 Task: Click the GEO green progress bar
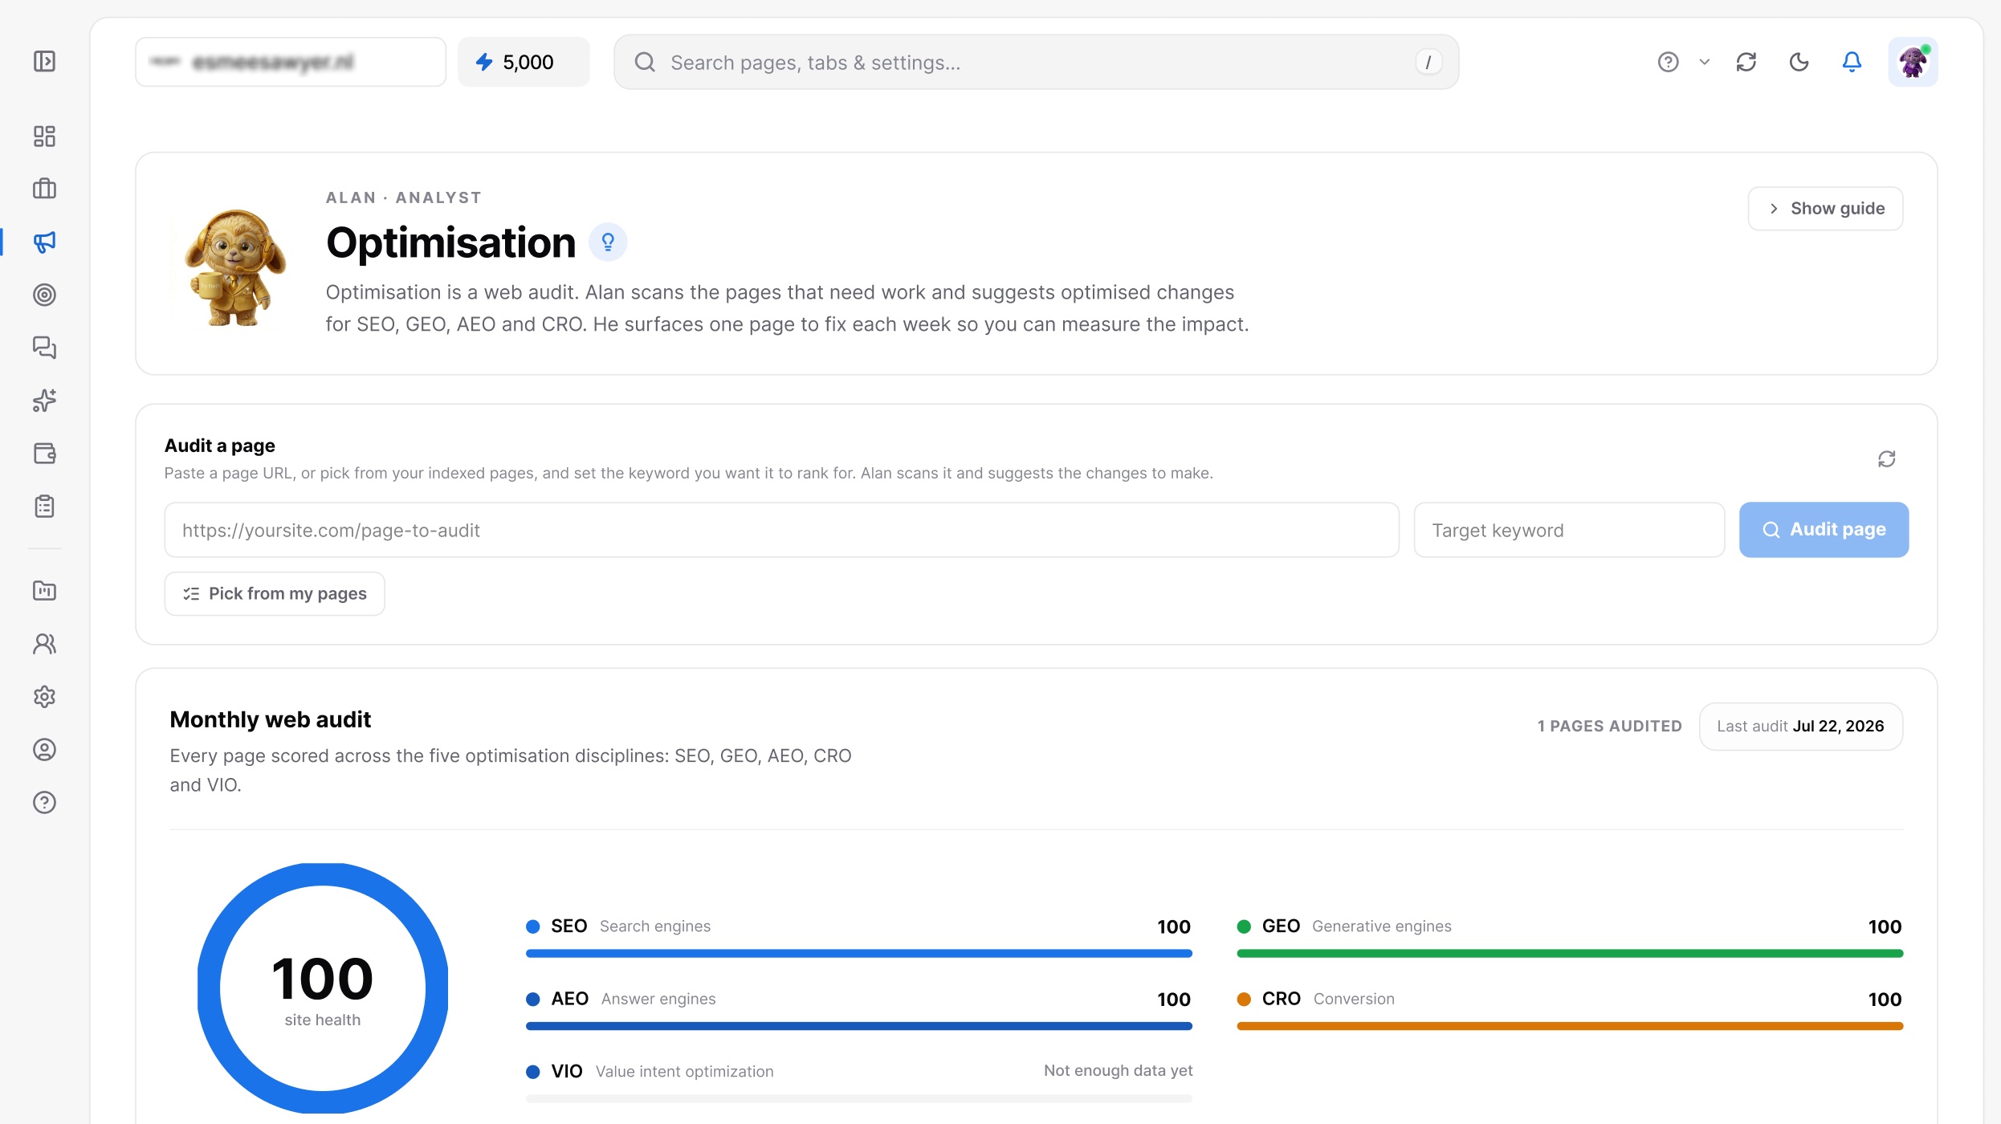tap(1570, 954)
